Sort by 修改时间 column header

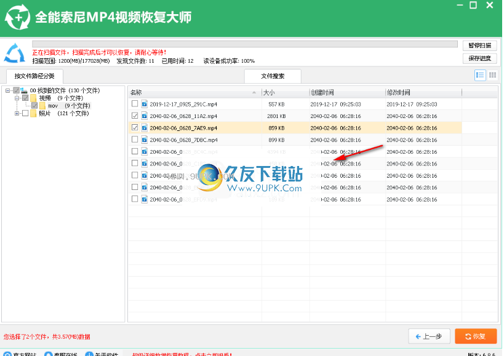pos(423,92)
